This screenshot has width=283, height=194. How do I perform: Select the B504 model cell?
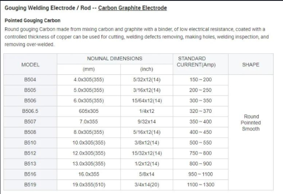click(30, 79)
